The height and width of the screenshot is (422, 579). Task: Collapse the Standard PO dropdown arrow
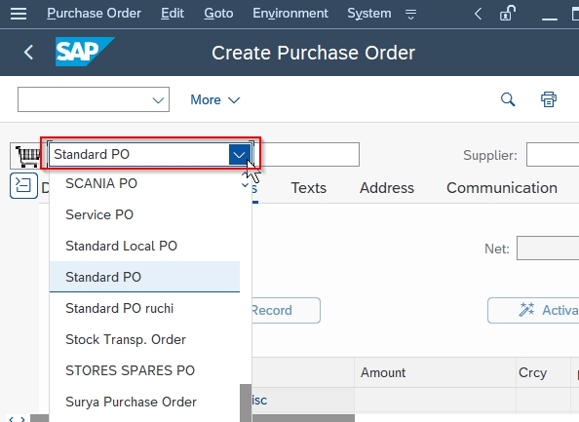(x=239, y=154)
